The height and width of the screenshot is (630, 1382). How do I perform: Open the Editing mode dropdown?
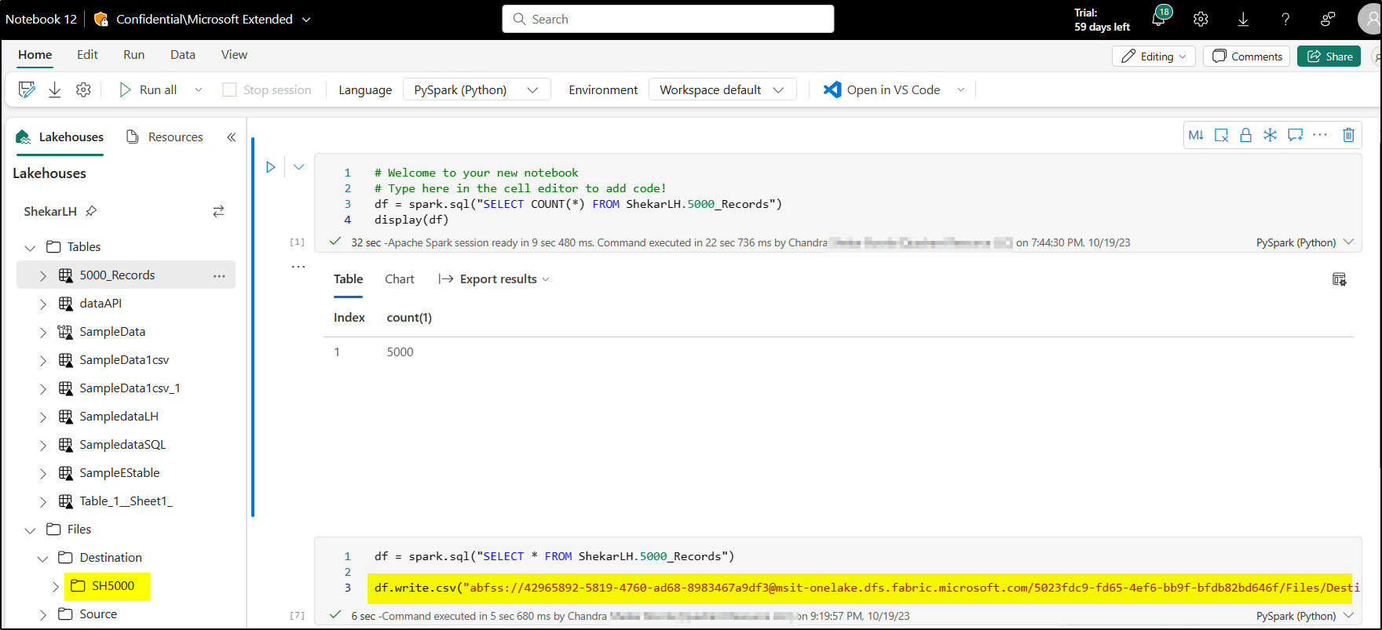coord(1153,56)
